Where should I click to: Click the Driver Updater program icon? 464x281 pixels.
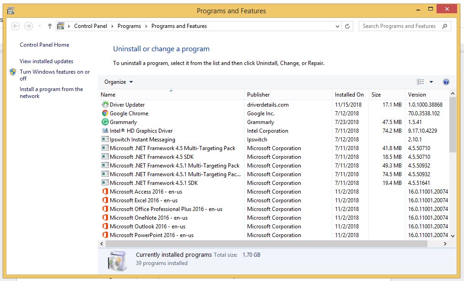(105, 105)
